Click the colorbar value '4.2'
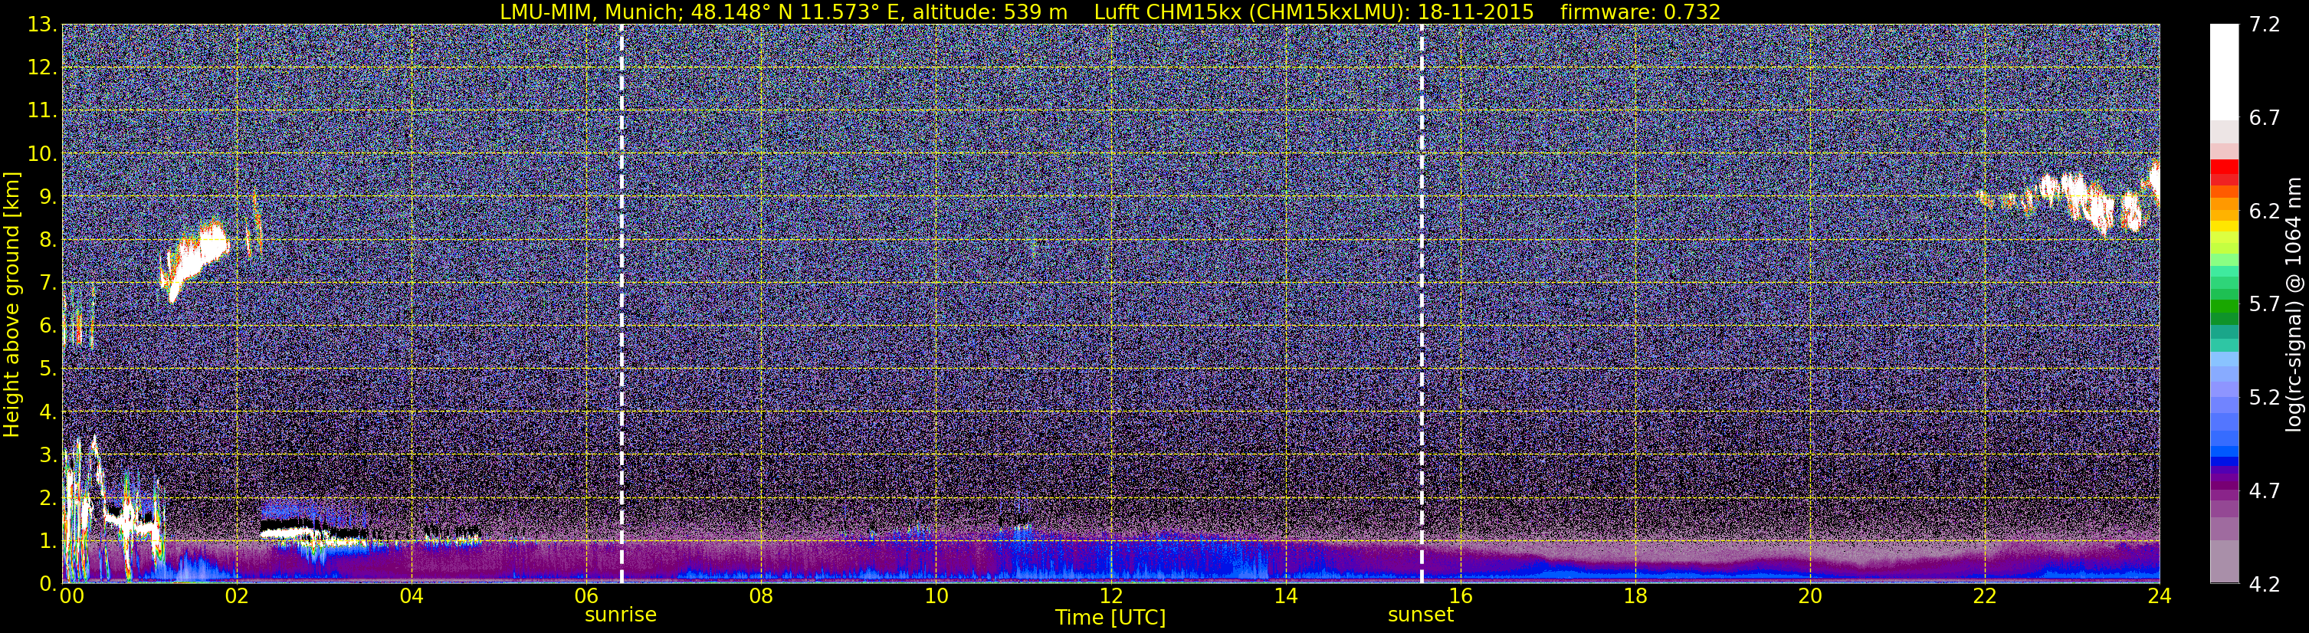This screenshot has height=633, width=2309. coord(2265,584)
